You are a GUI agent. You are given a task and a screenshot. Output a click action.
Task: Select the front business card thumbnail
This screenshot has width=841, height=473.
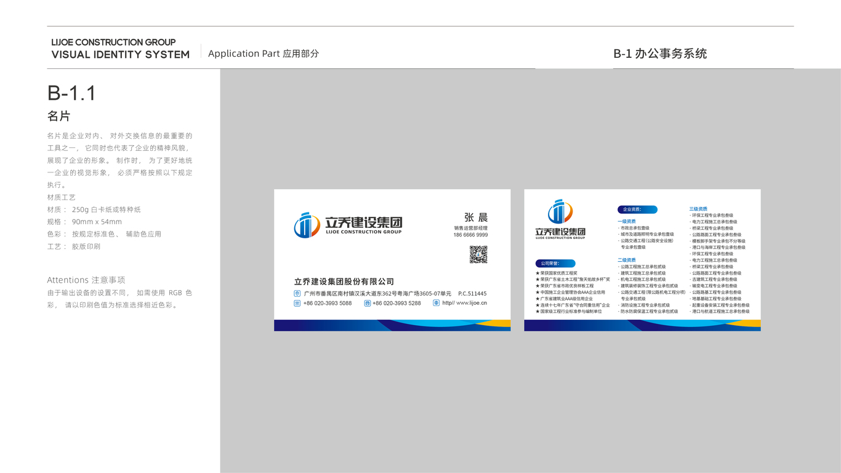[x=392, y=260]
